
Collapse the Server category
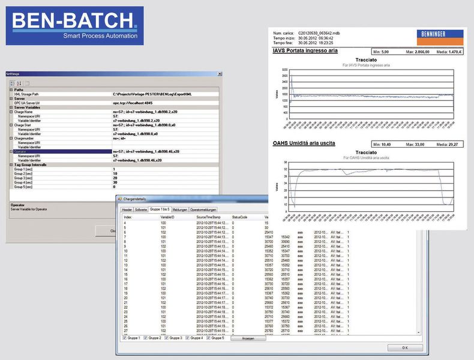pos(11,98)
